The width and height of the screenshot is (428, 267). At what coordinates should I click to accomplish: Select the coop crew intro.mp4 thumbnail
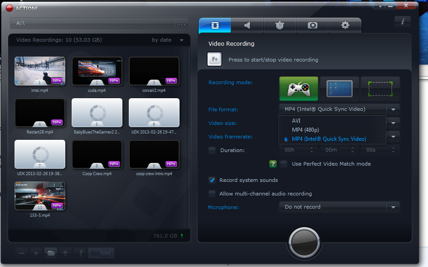pos(154,154)
